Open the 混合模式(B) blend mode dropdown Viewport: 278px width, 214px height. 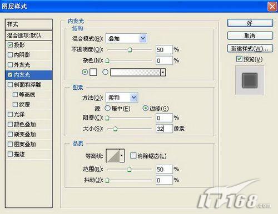(126, 38)
